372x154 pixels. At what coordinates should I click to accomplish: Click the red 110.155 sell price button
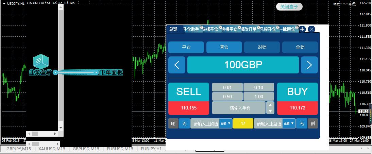pos(189,108)
